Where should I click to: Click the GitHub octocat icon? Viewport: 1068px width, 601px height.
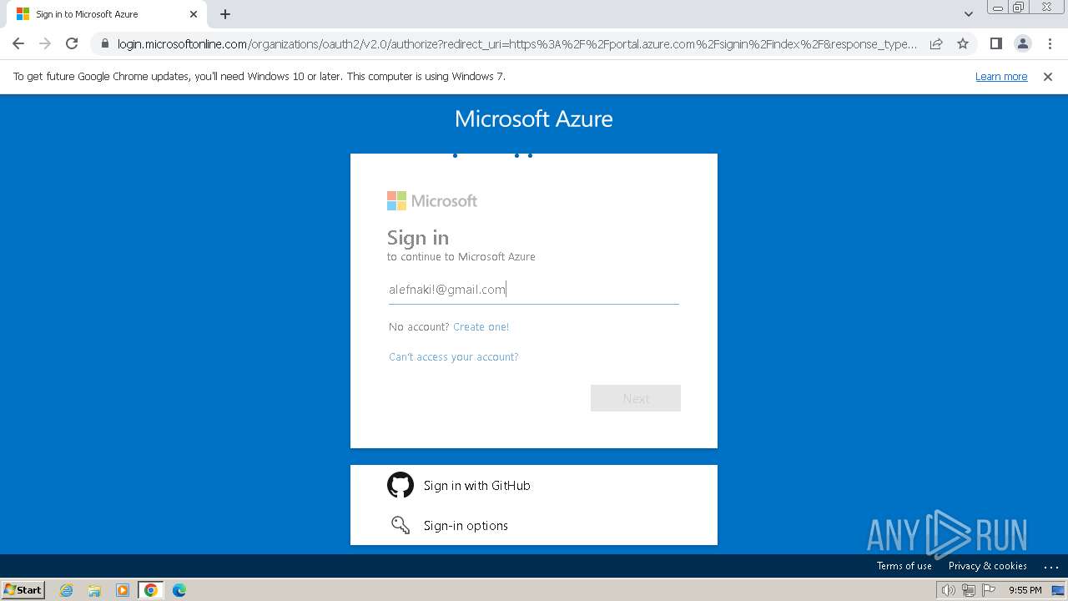point(400,485)
